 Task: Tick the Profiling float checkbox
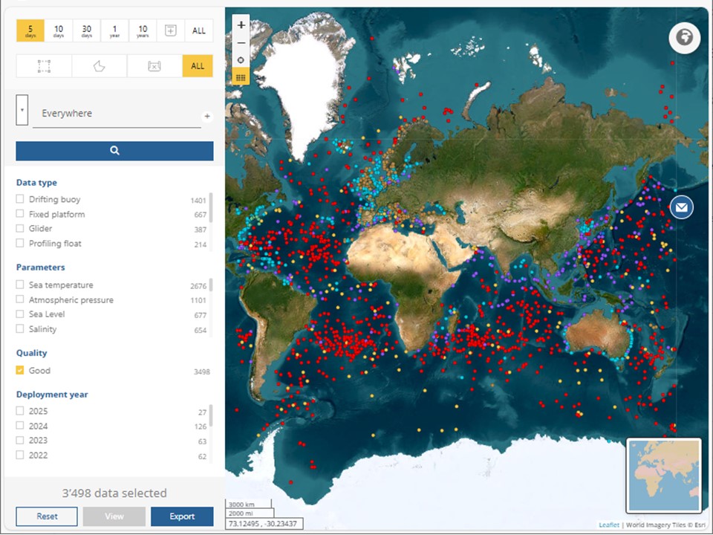[20, 243]
